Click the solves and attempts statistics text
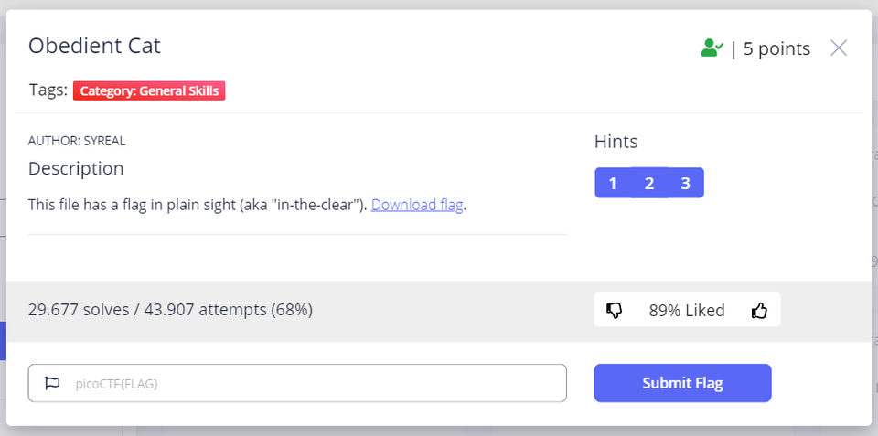Viewport: 878px width, 436px height. click(170, 310)
